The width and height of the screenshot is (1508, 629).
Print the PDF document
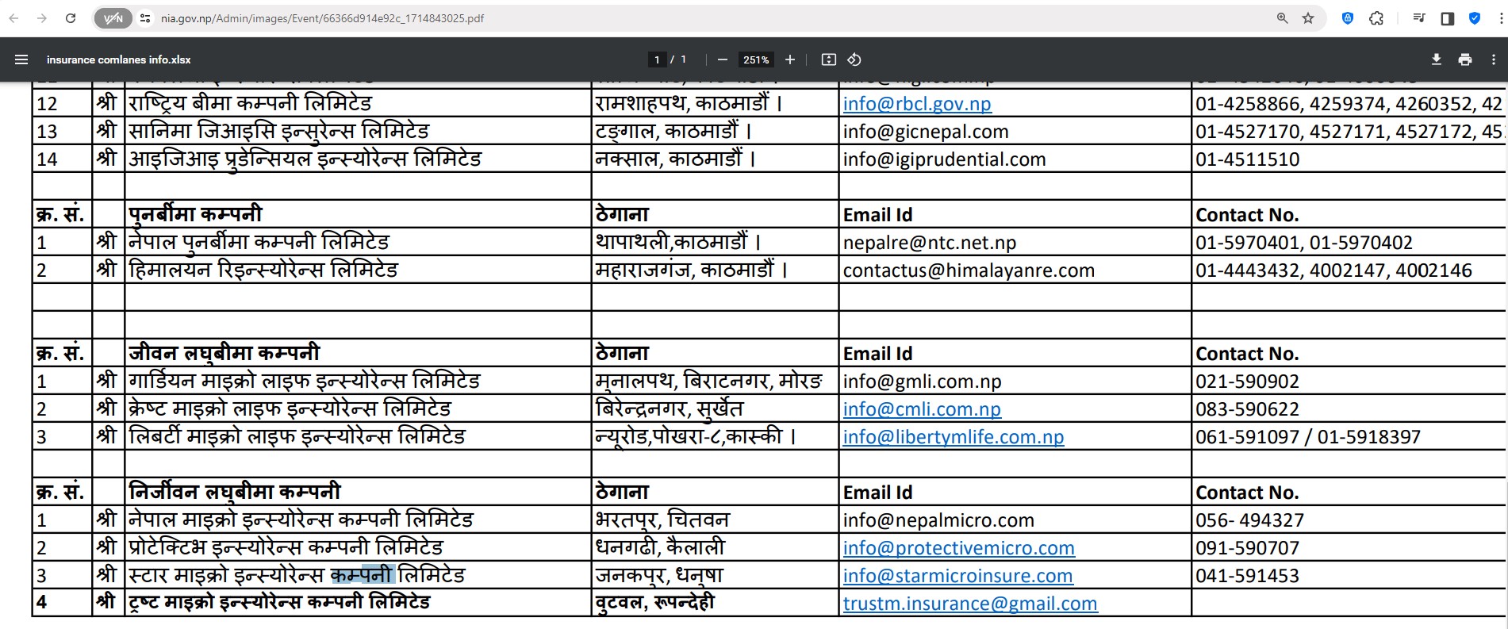(1464, 59)
